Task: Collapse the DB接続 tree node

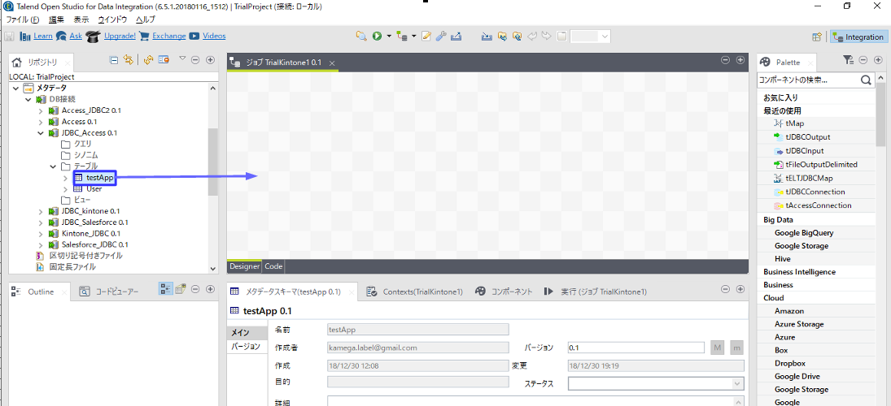Action: coord(28,99)
